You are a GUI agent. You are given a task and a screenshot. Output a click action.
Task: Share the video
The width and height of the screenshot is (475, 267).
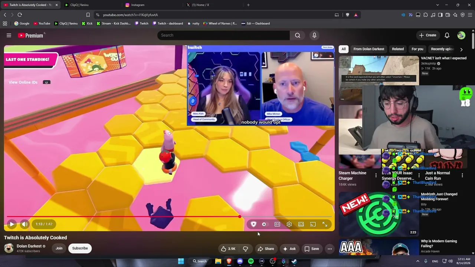click(x=266, y=249)
